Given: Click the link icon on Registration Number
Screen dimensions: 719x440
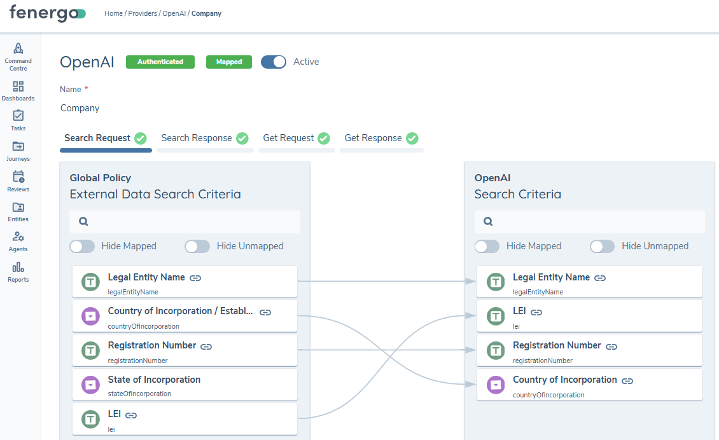Looking at the screenshot, I should tap(206, 345).
